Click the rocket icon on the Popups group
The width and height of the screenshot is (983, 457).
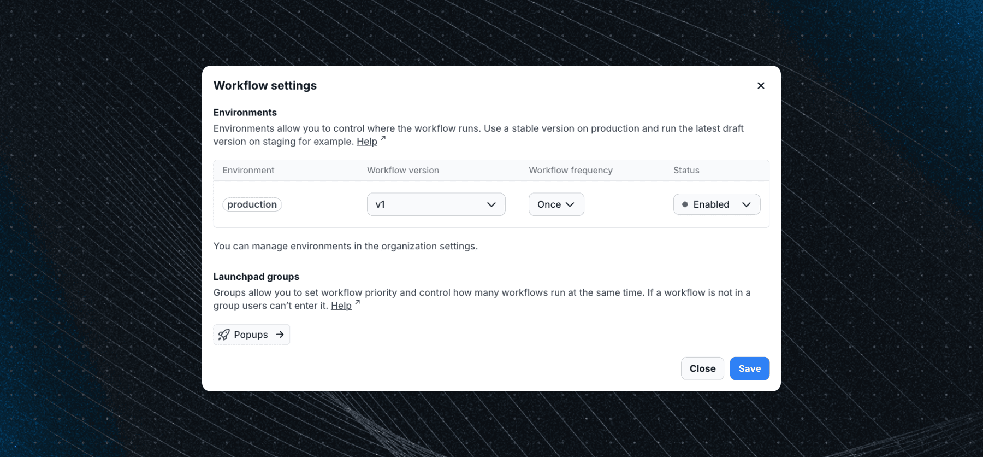(224, 334)
